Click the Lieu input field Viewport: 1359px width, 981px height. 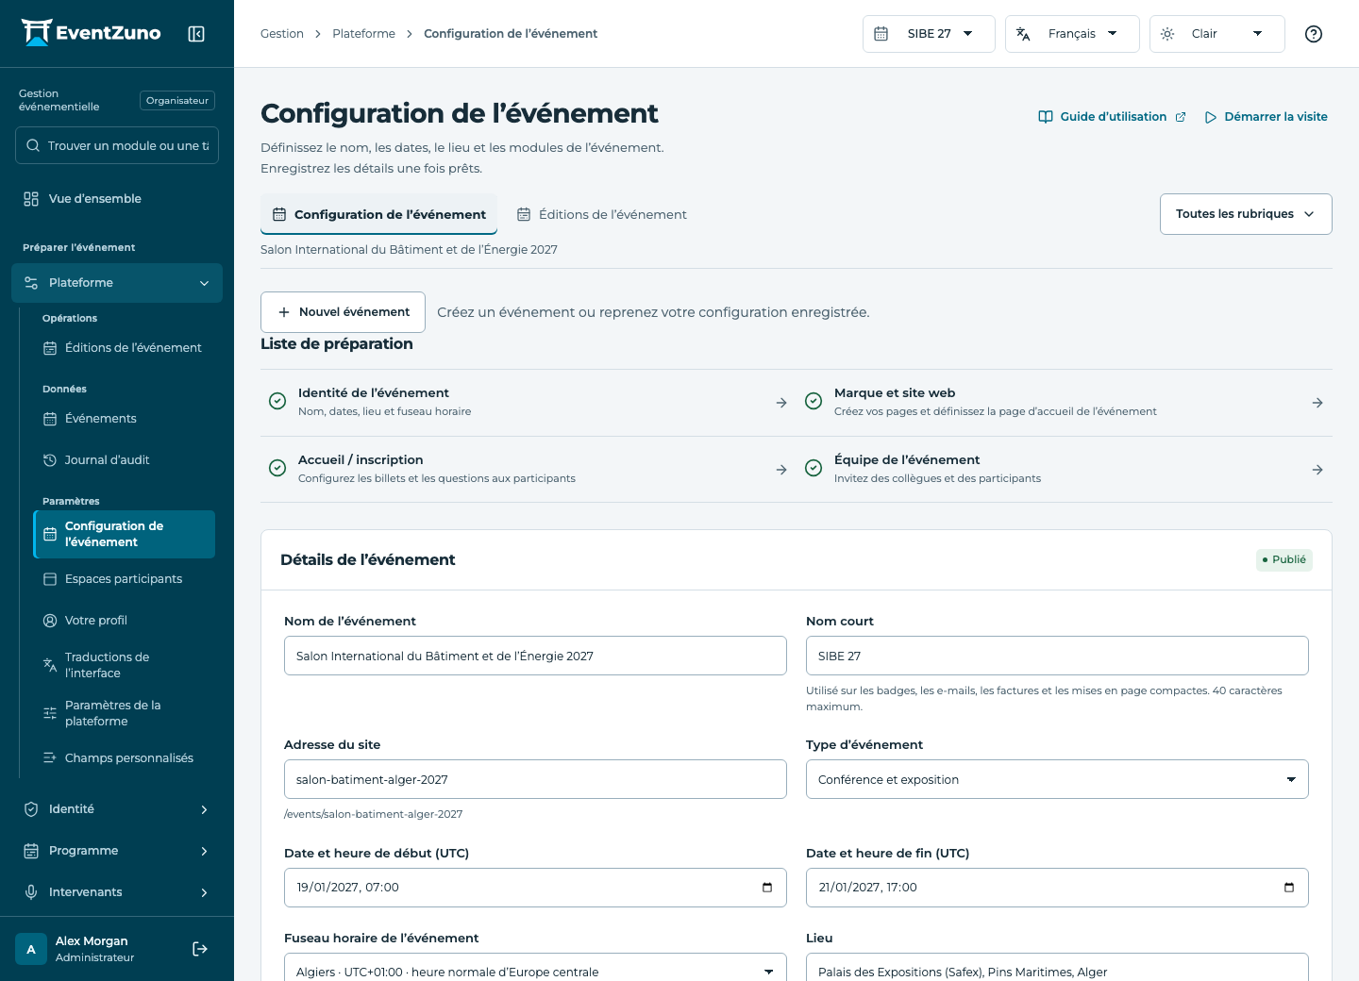tap(1057, 968)
